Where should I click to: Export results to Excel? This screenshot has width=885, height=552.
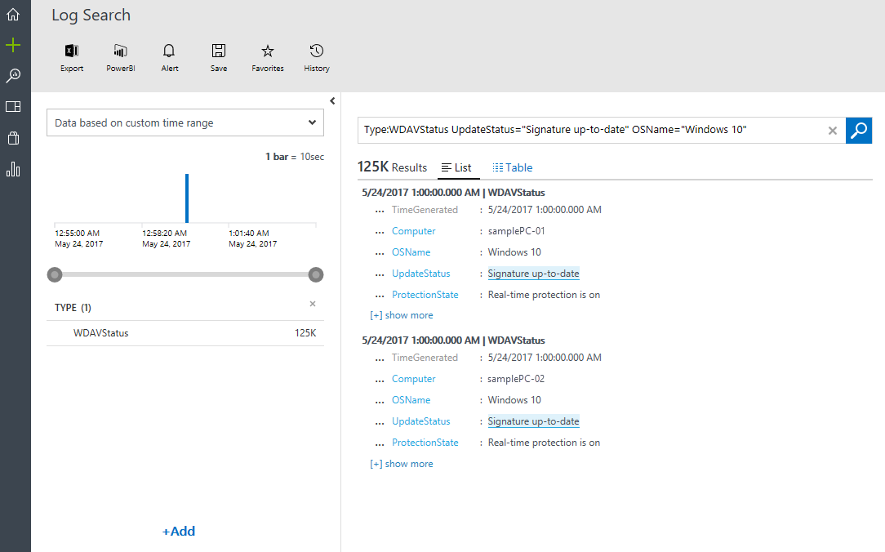(x=72, y=57)
